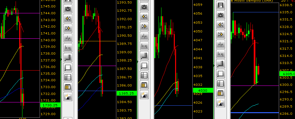
Task: Click the stepped bars icon in the toolbar left of the 6305.0 label
Action: point(221,63)
